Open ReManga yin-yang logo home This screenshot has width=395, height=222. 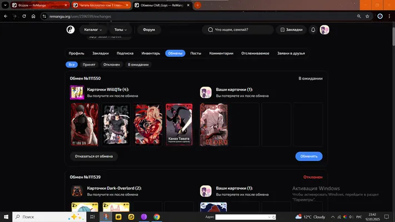(x=71, y=30)
